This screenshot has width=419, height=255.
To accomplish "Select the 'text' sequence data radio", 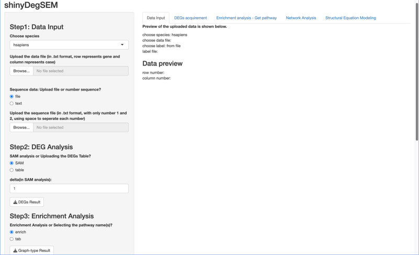I will [12, 103].
